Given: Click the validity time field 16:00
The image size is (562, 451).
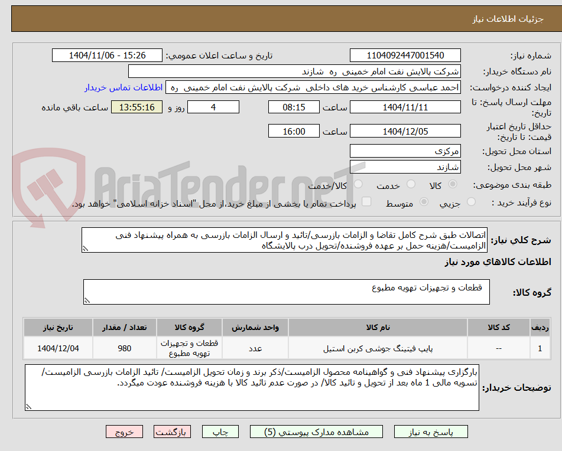Looking at the screenshot, I should point(294,131).
